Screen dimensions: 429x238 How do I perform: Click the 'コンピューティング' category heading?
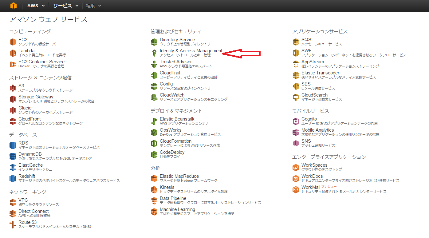tap(30, 31)
